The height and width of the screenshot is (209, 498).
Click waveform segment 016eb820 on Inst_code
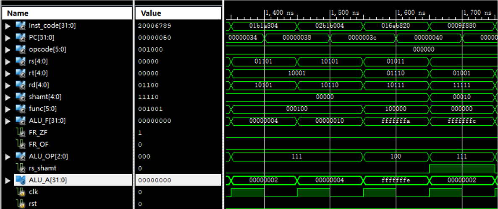(396, 26)
